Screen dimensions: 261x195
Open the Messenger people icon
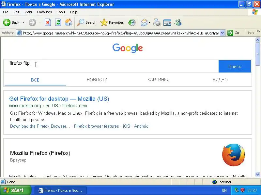(178, 22)
